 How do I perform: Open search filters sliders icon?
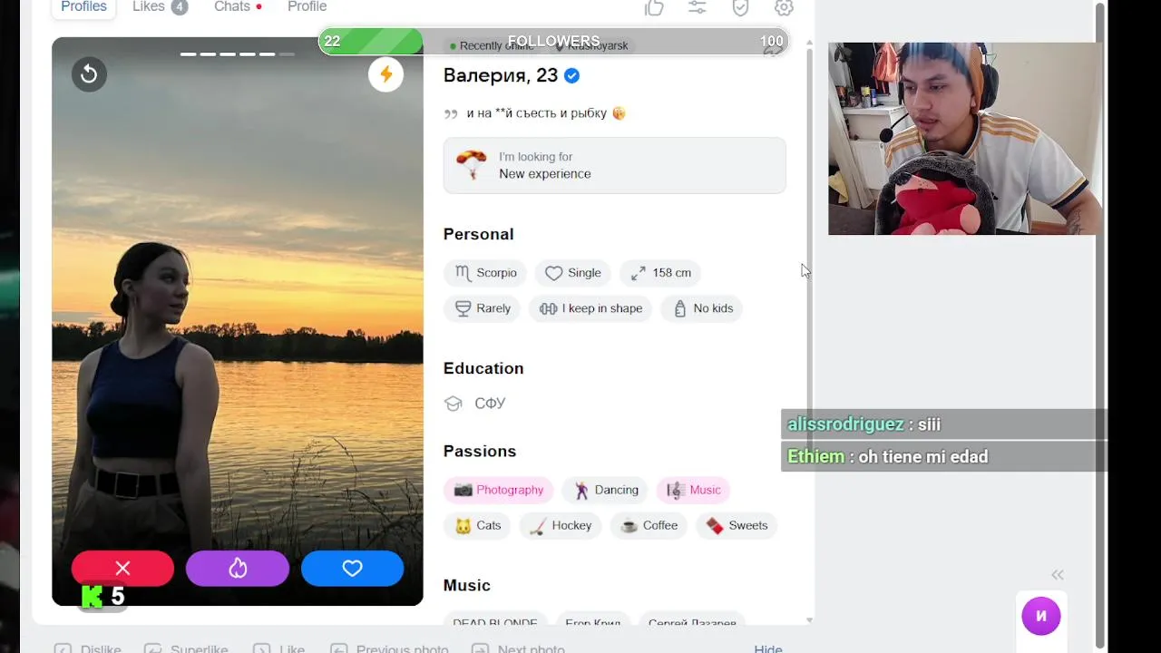[697, 7]
